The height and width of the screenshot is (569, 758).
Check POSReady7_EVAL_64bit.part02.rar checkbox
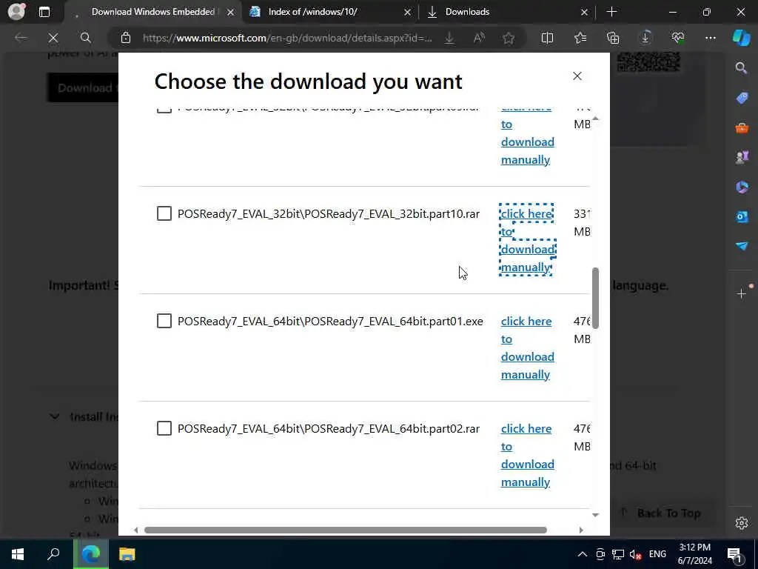(x=164, y=428)
